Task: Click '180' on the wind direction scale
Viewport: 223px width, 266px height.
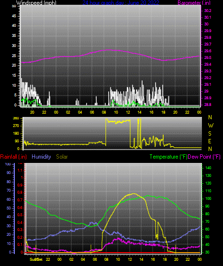Action: (16, 134)
